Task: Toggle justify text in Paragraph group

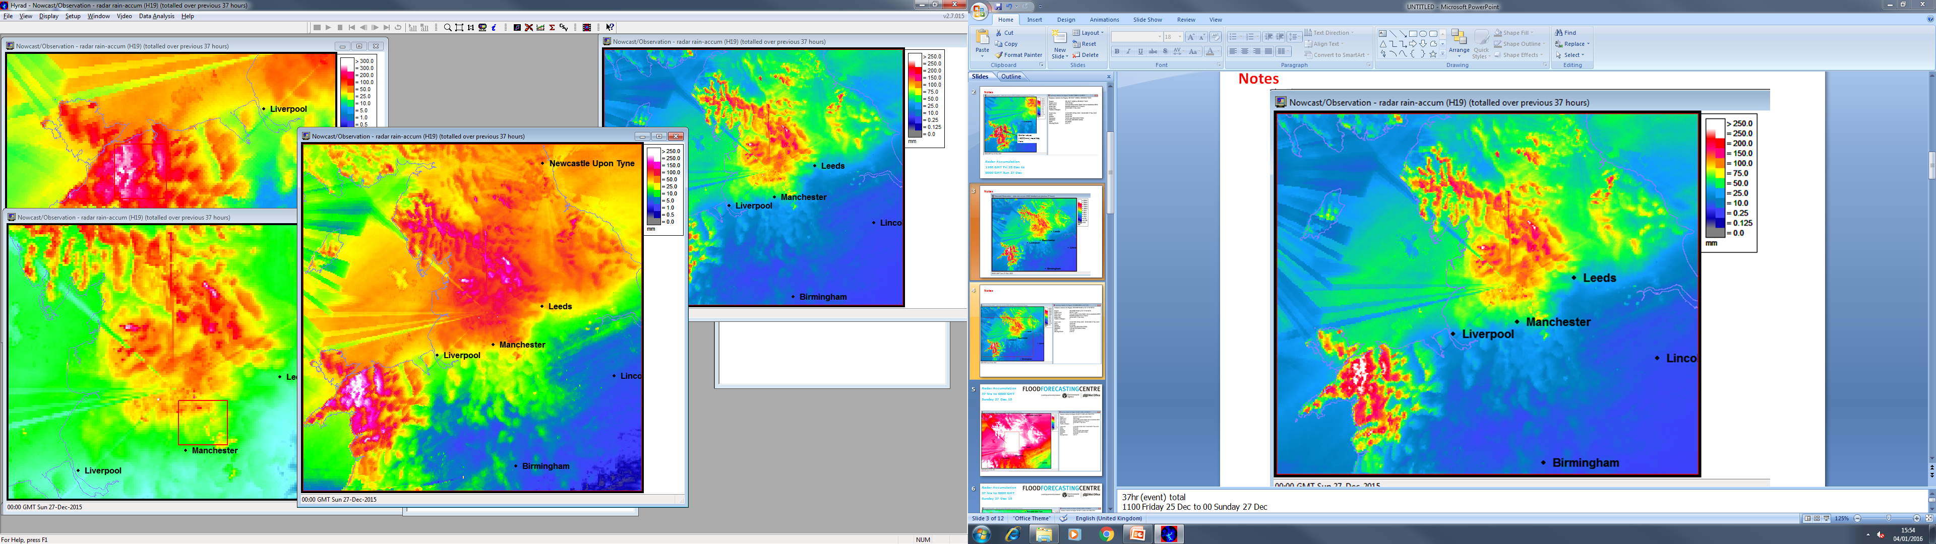Action: (x=1268, y=51)
